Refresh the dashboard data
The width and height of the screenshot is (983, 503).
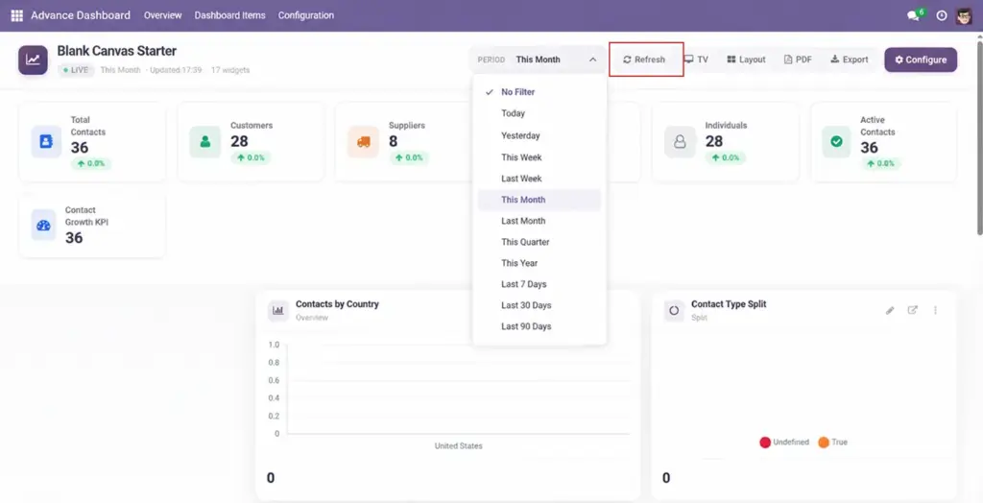coord(644,60)
